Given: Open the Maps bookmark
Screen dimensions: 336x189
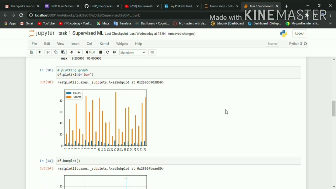Looking at the screenshot, I should tap(103, 24).
